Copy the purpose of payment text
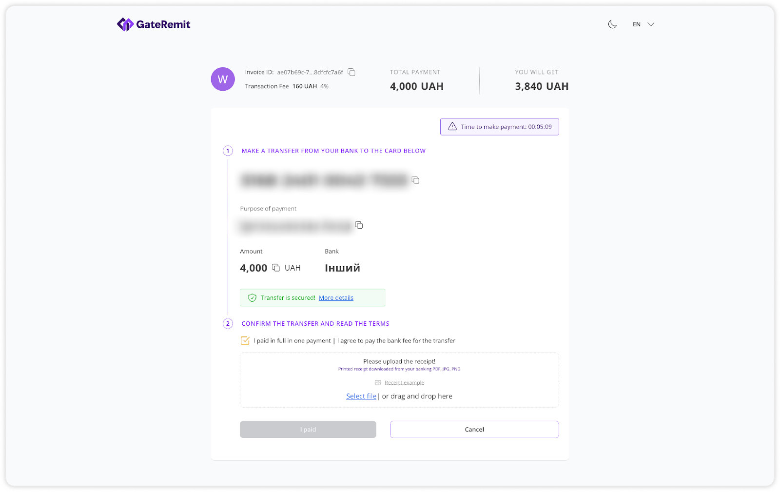 (359, 225)
